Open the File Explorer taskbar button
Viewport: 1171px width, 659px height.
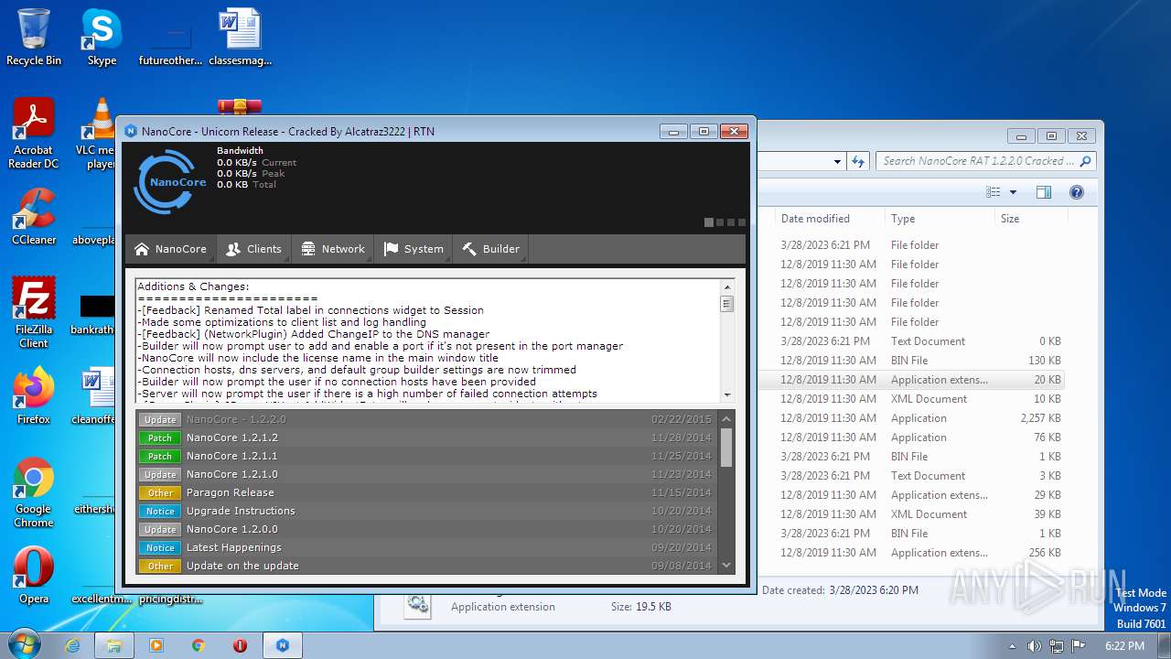pyautogui.click(x=114, y=645)
